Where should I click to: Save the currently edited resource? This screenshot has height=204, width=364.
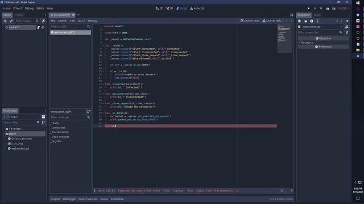coord(312,21)
